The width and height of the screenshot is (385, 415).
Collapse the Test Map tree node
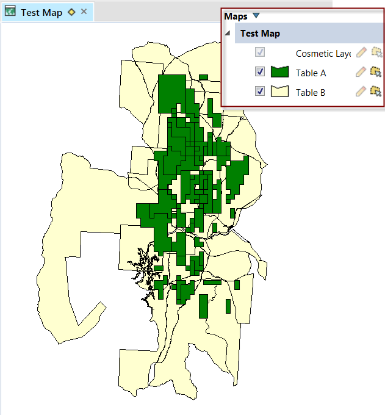[x=228, y=34]
